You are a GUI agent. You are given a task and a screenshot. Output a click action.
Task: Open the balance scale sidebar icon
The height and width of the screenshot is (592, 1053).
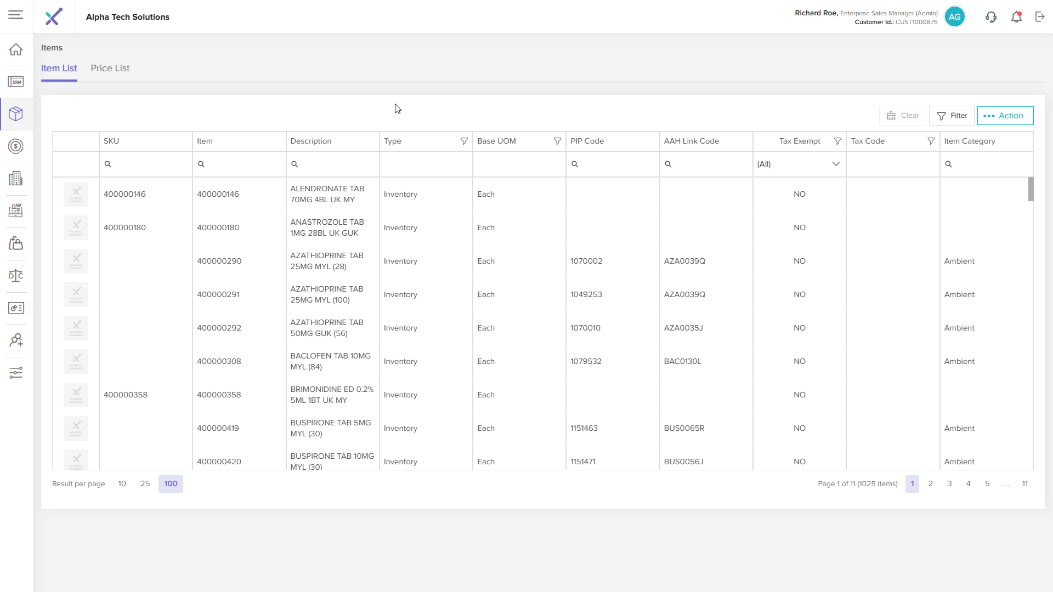tap(16, 275)
